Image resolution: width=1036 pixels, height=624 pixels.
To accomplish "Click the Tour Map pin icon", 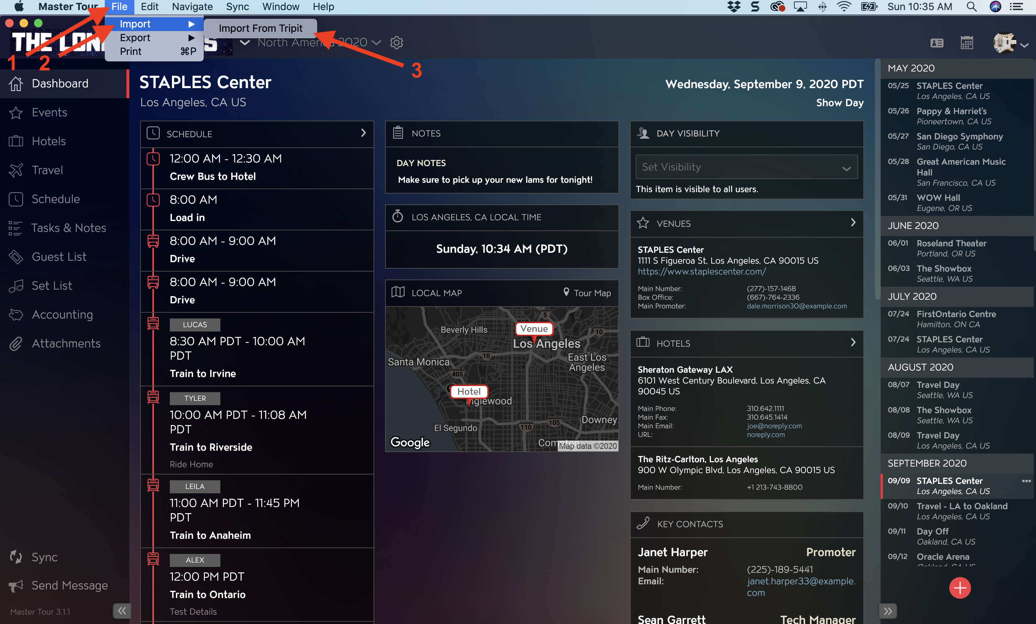I will pos(566,292).
